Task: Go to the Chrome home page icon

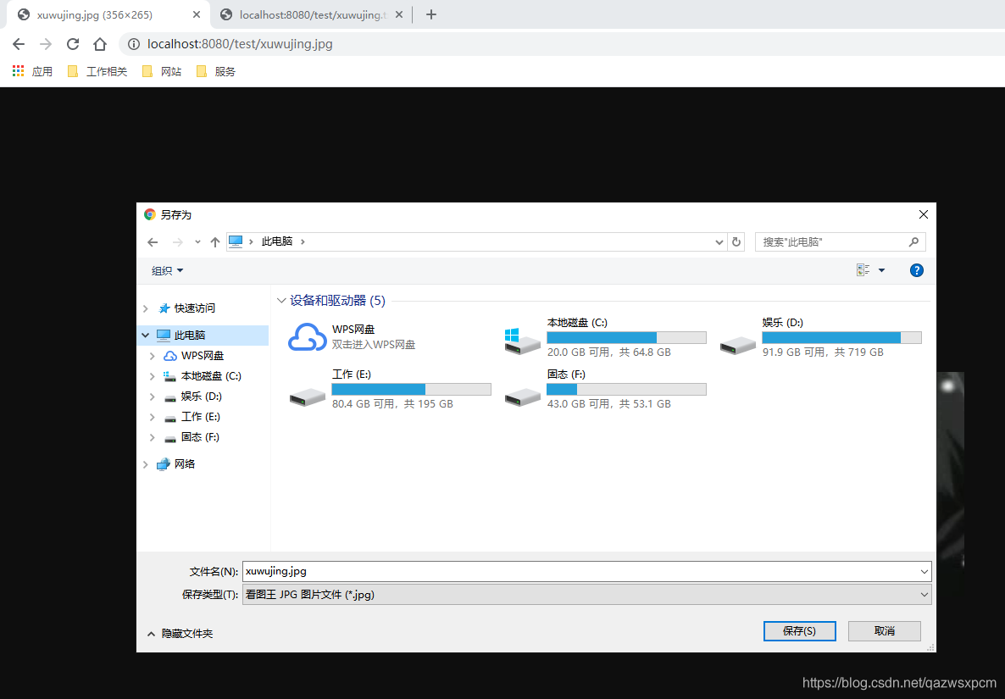Action: click(99, 44)
